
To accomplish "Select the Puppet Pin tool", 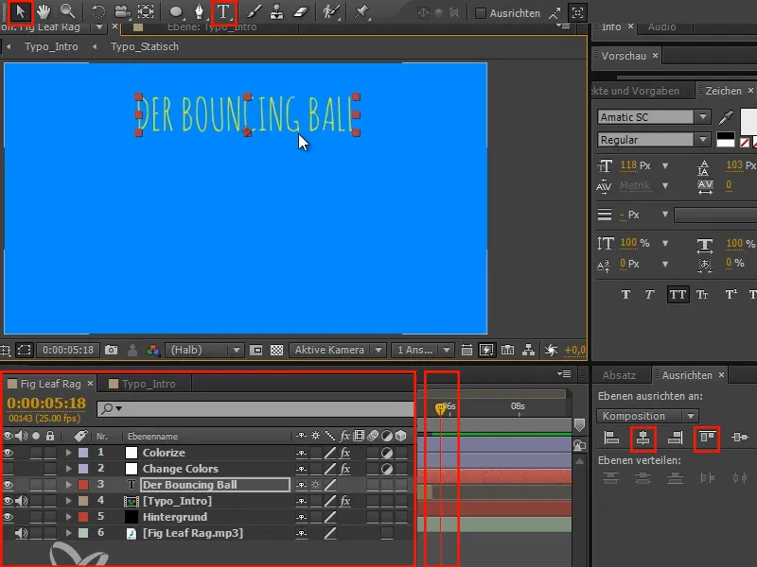I will pos(361,12).
